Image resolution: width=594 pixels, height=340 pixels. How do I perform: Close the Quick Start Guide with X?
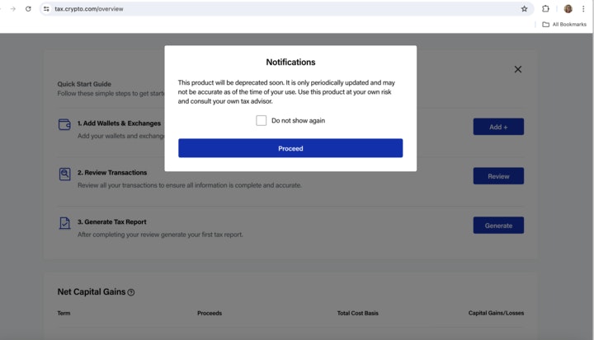pyautogui.click(x=518, y=69)
